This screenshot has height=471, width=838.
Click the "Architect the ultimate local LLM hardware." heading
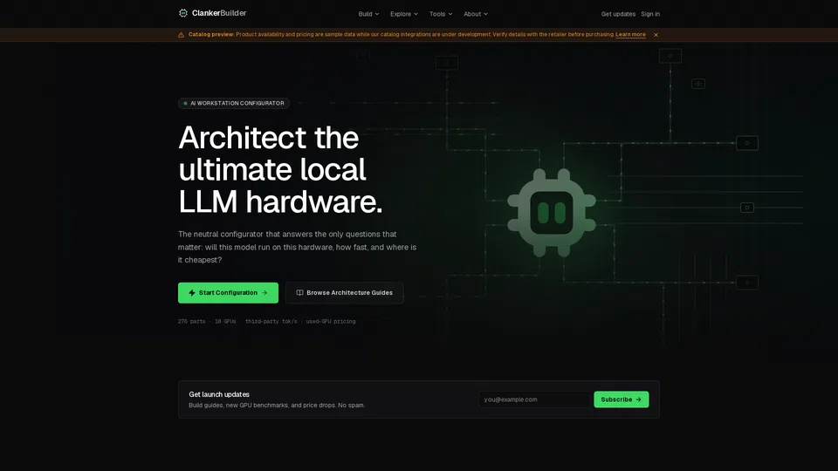[280, 169]
